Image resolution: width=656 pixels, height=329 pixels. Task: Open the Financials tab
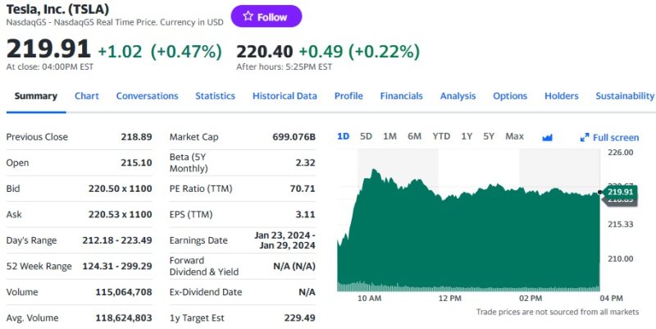coord(401,96)
